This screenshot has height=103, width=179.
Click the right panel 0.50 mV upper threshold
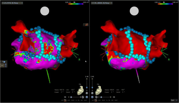tap(175, 2)
